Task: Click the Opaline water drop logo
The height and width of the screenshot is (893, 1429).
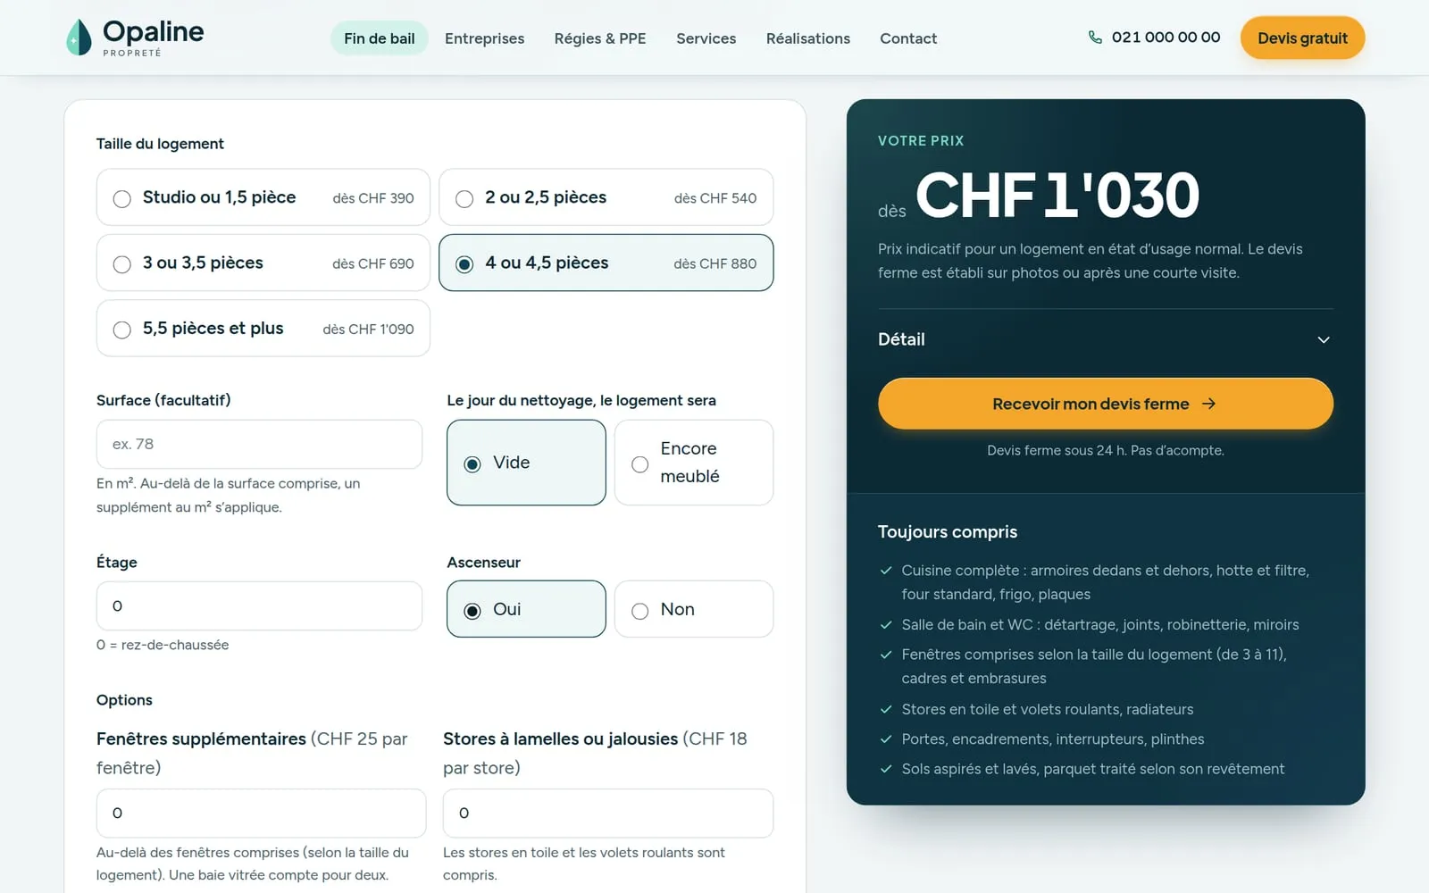Action: tap(79, 38)
